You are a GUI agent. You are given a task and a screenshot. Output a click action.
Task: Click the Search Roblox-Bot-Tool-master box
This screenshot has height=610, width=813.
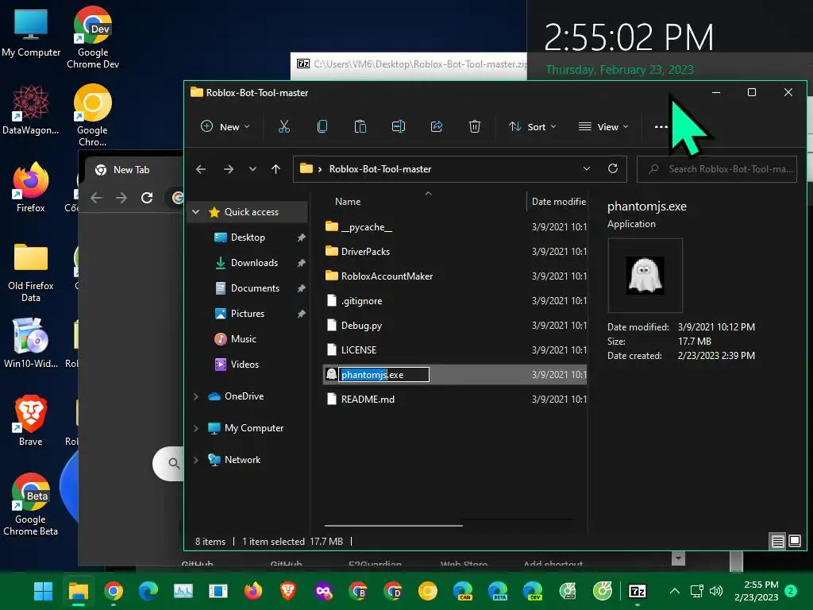click(x=717, y=169)
